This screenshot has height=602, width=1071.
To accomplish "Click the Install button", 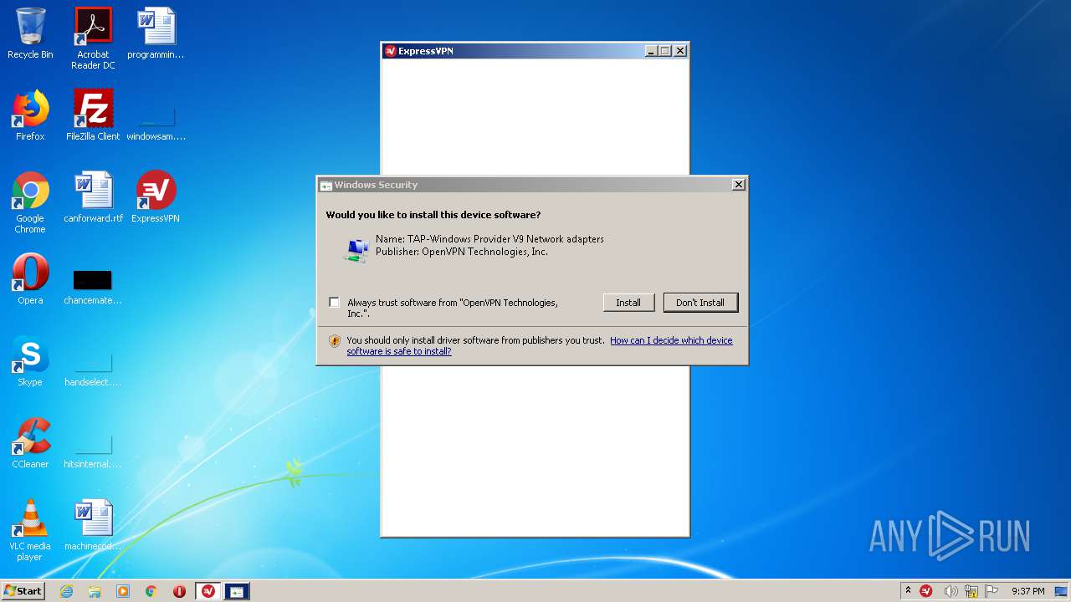I will [628, 303].
